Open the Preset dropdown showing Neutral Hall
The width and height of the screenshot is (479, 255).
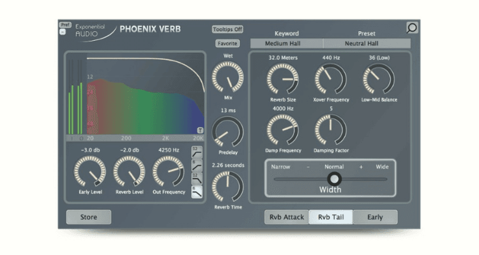(367, 43)
